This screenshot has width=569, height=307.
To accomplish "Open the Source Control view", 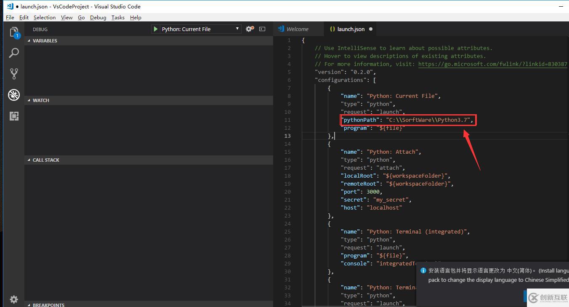I will tap(14, 74).
